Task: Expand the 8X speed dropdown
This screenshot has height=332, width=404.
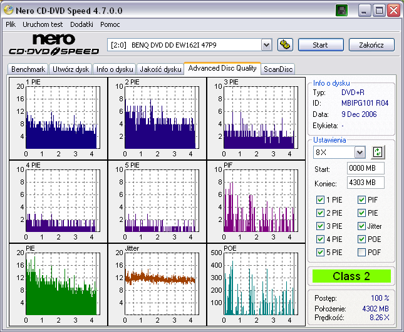Action: tap(360, 153)
